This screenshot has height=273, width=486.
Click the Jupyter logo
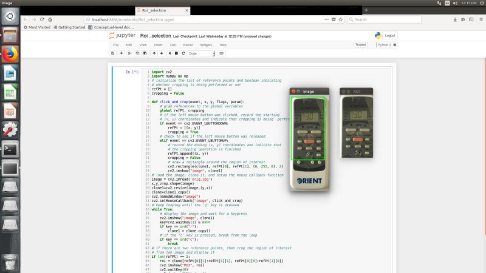pyautogui.click(x=122, y=36)
